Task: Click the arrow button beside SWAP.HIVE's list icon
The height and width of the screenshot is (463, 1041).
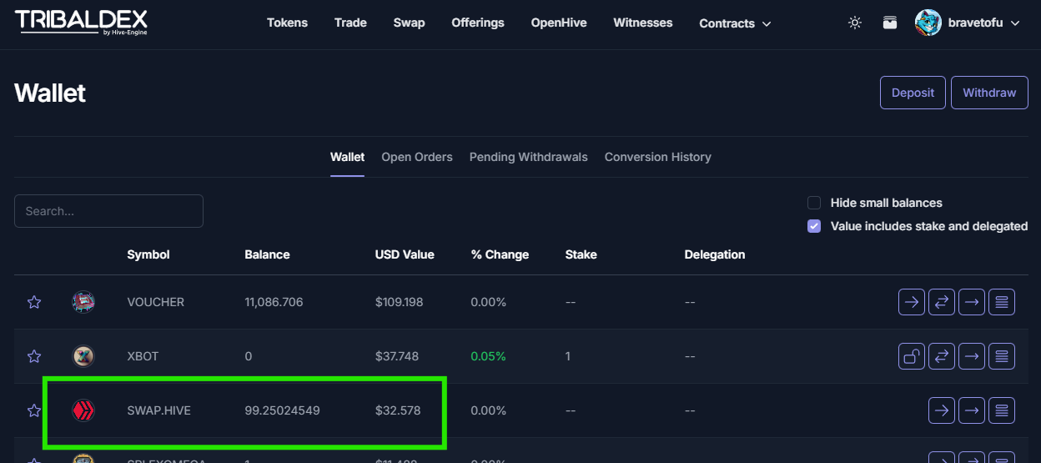Action: (972, 410)
